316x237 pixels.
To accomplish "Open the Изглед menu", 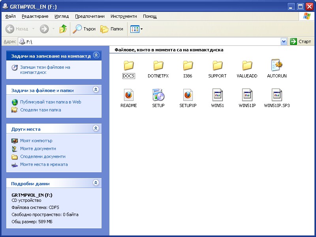I will pyautogui.click(x=62, y=16).
